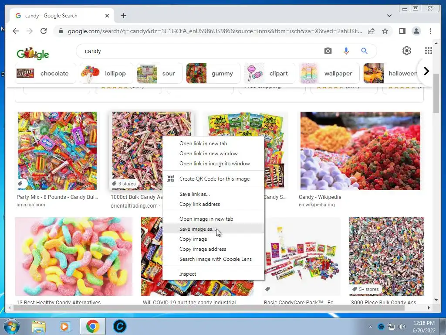Open the Windows Start button
The height and width of the screenshot is (335, 446).
point(12,326)
